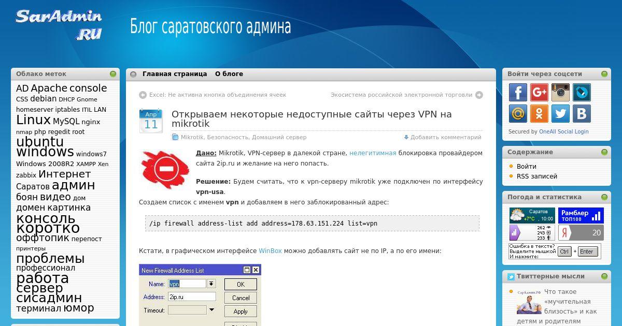Click the Войти link in Содержание
This screenshot has width=622, height=326.
point(527,166)
